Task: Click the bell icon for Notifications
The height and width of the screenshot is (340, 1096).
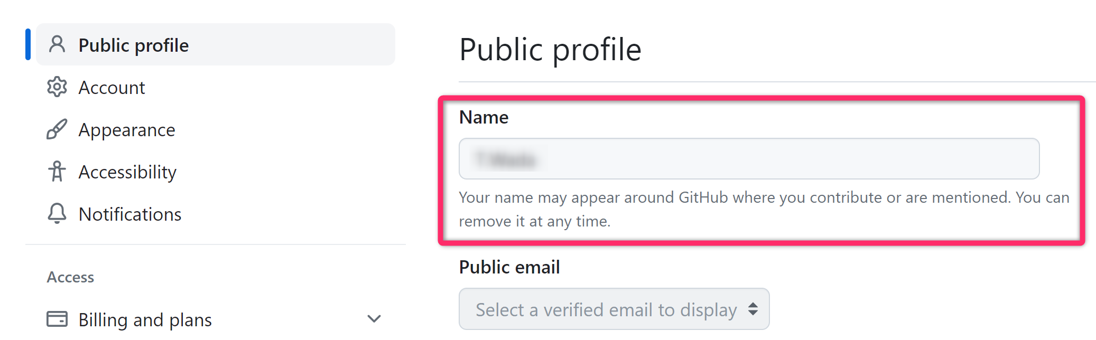Action: coord(57,214)
